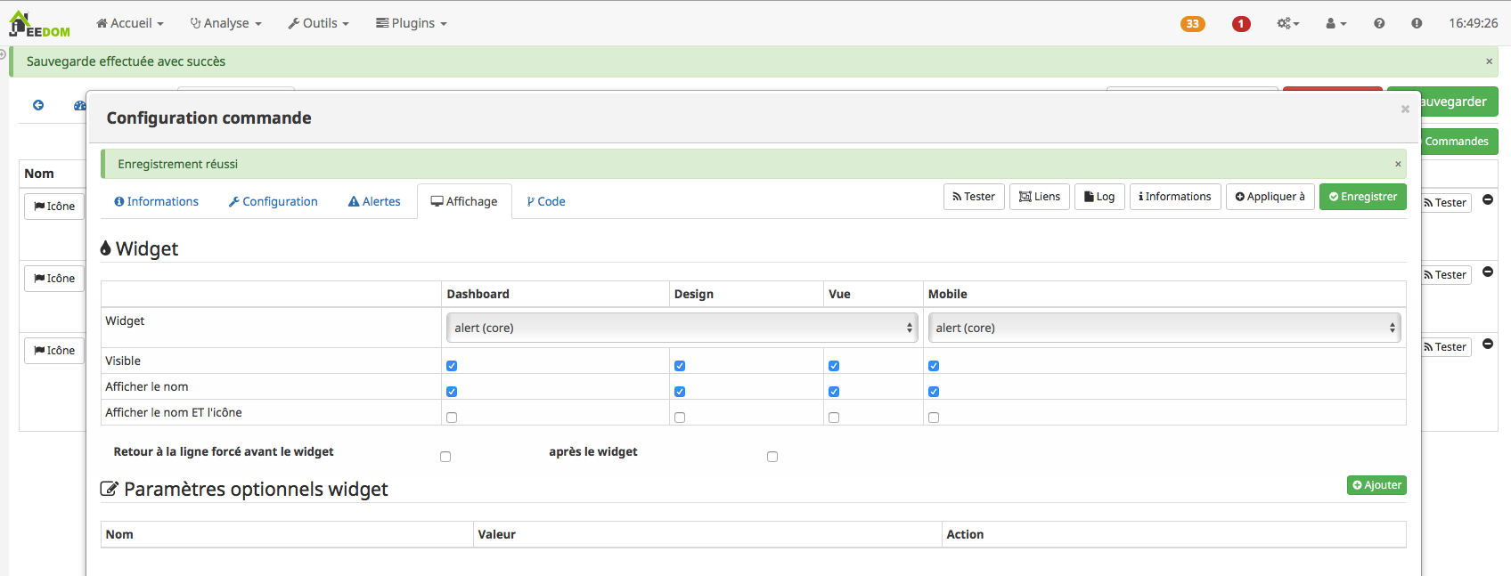This screenshot has width=1511, height=576.
Task: Click the Jeedom logo in top bar
Action: click(x=38, y=24)
